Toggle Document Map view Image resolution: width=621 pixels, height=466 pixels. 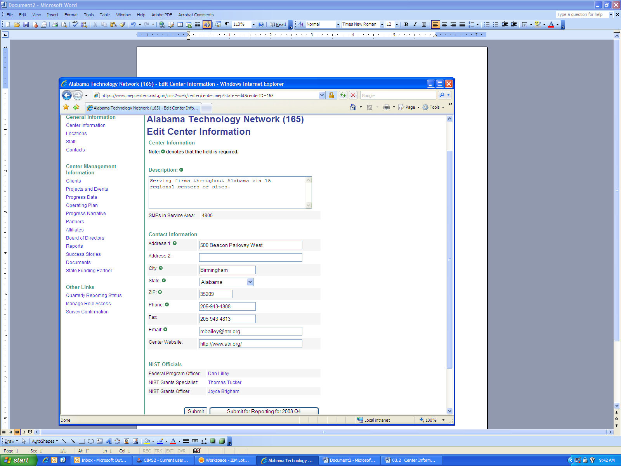click(x=218, y=24)
